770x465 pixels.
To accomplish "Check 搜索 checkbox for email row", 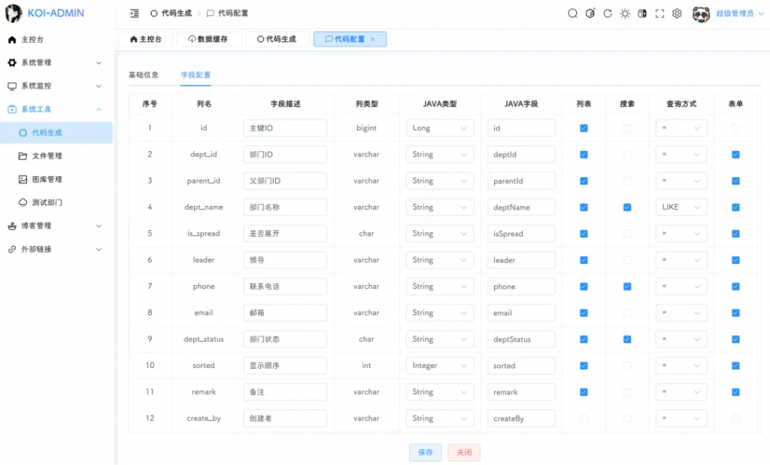I will (x=627, y=312).
